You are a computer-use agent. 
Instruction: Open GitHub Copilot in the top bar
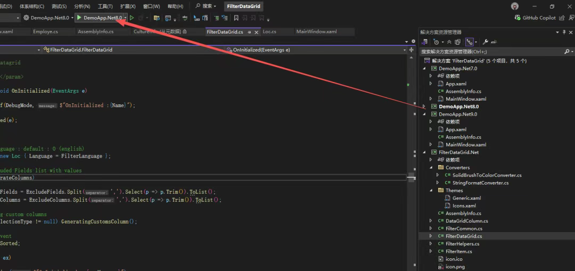(535, 18)
